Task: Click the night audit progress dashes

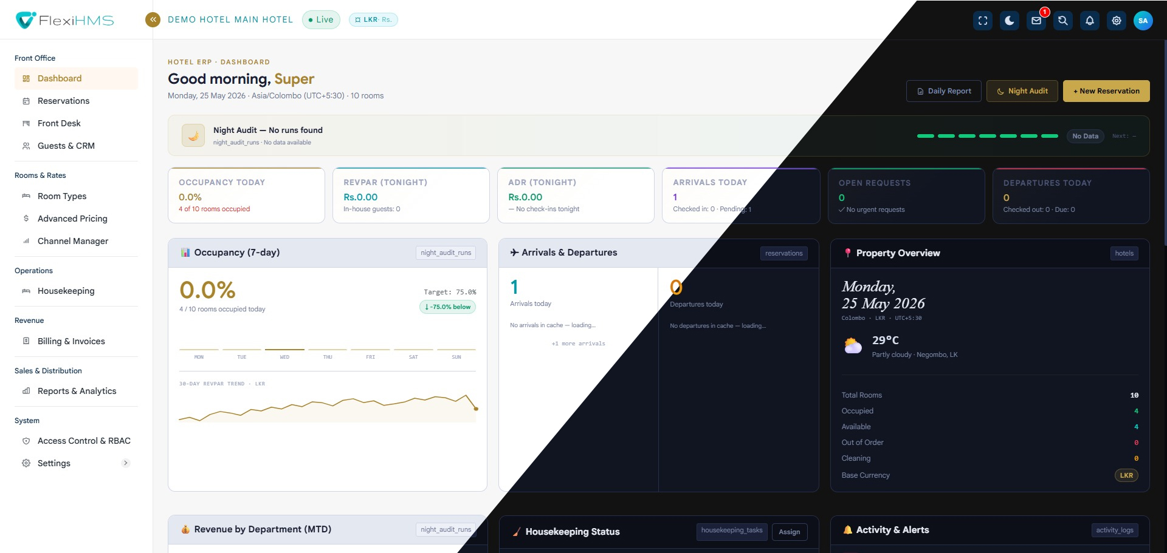Action: [x=988, y=136]
